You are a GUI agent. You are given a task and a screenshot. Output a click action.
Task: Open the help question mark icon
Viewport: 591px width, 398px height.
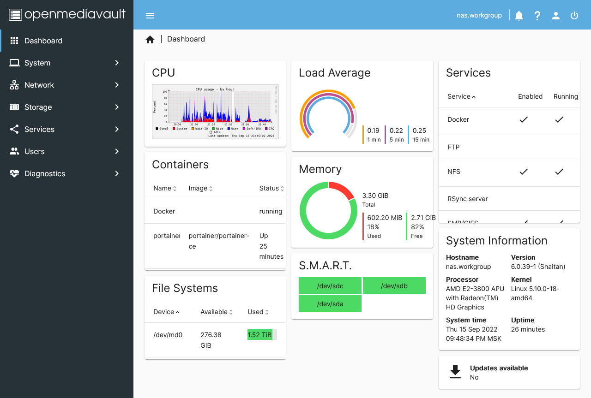(x=537, y=16)
